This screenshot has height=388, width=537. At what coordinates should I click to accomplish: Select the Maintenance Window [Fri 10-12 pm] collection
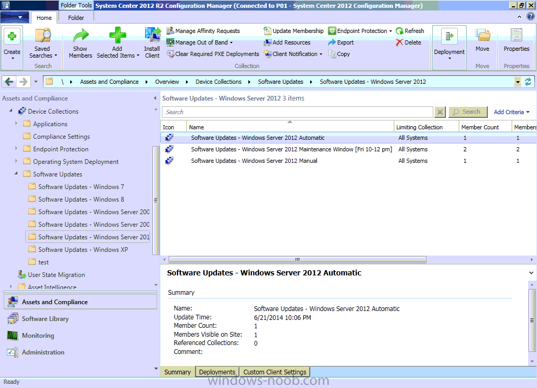348,150
